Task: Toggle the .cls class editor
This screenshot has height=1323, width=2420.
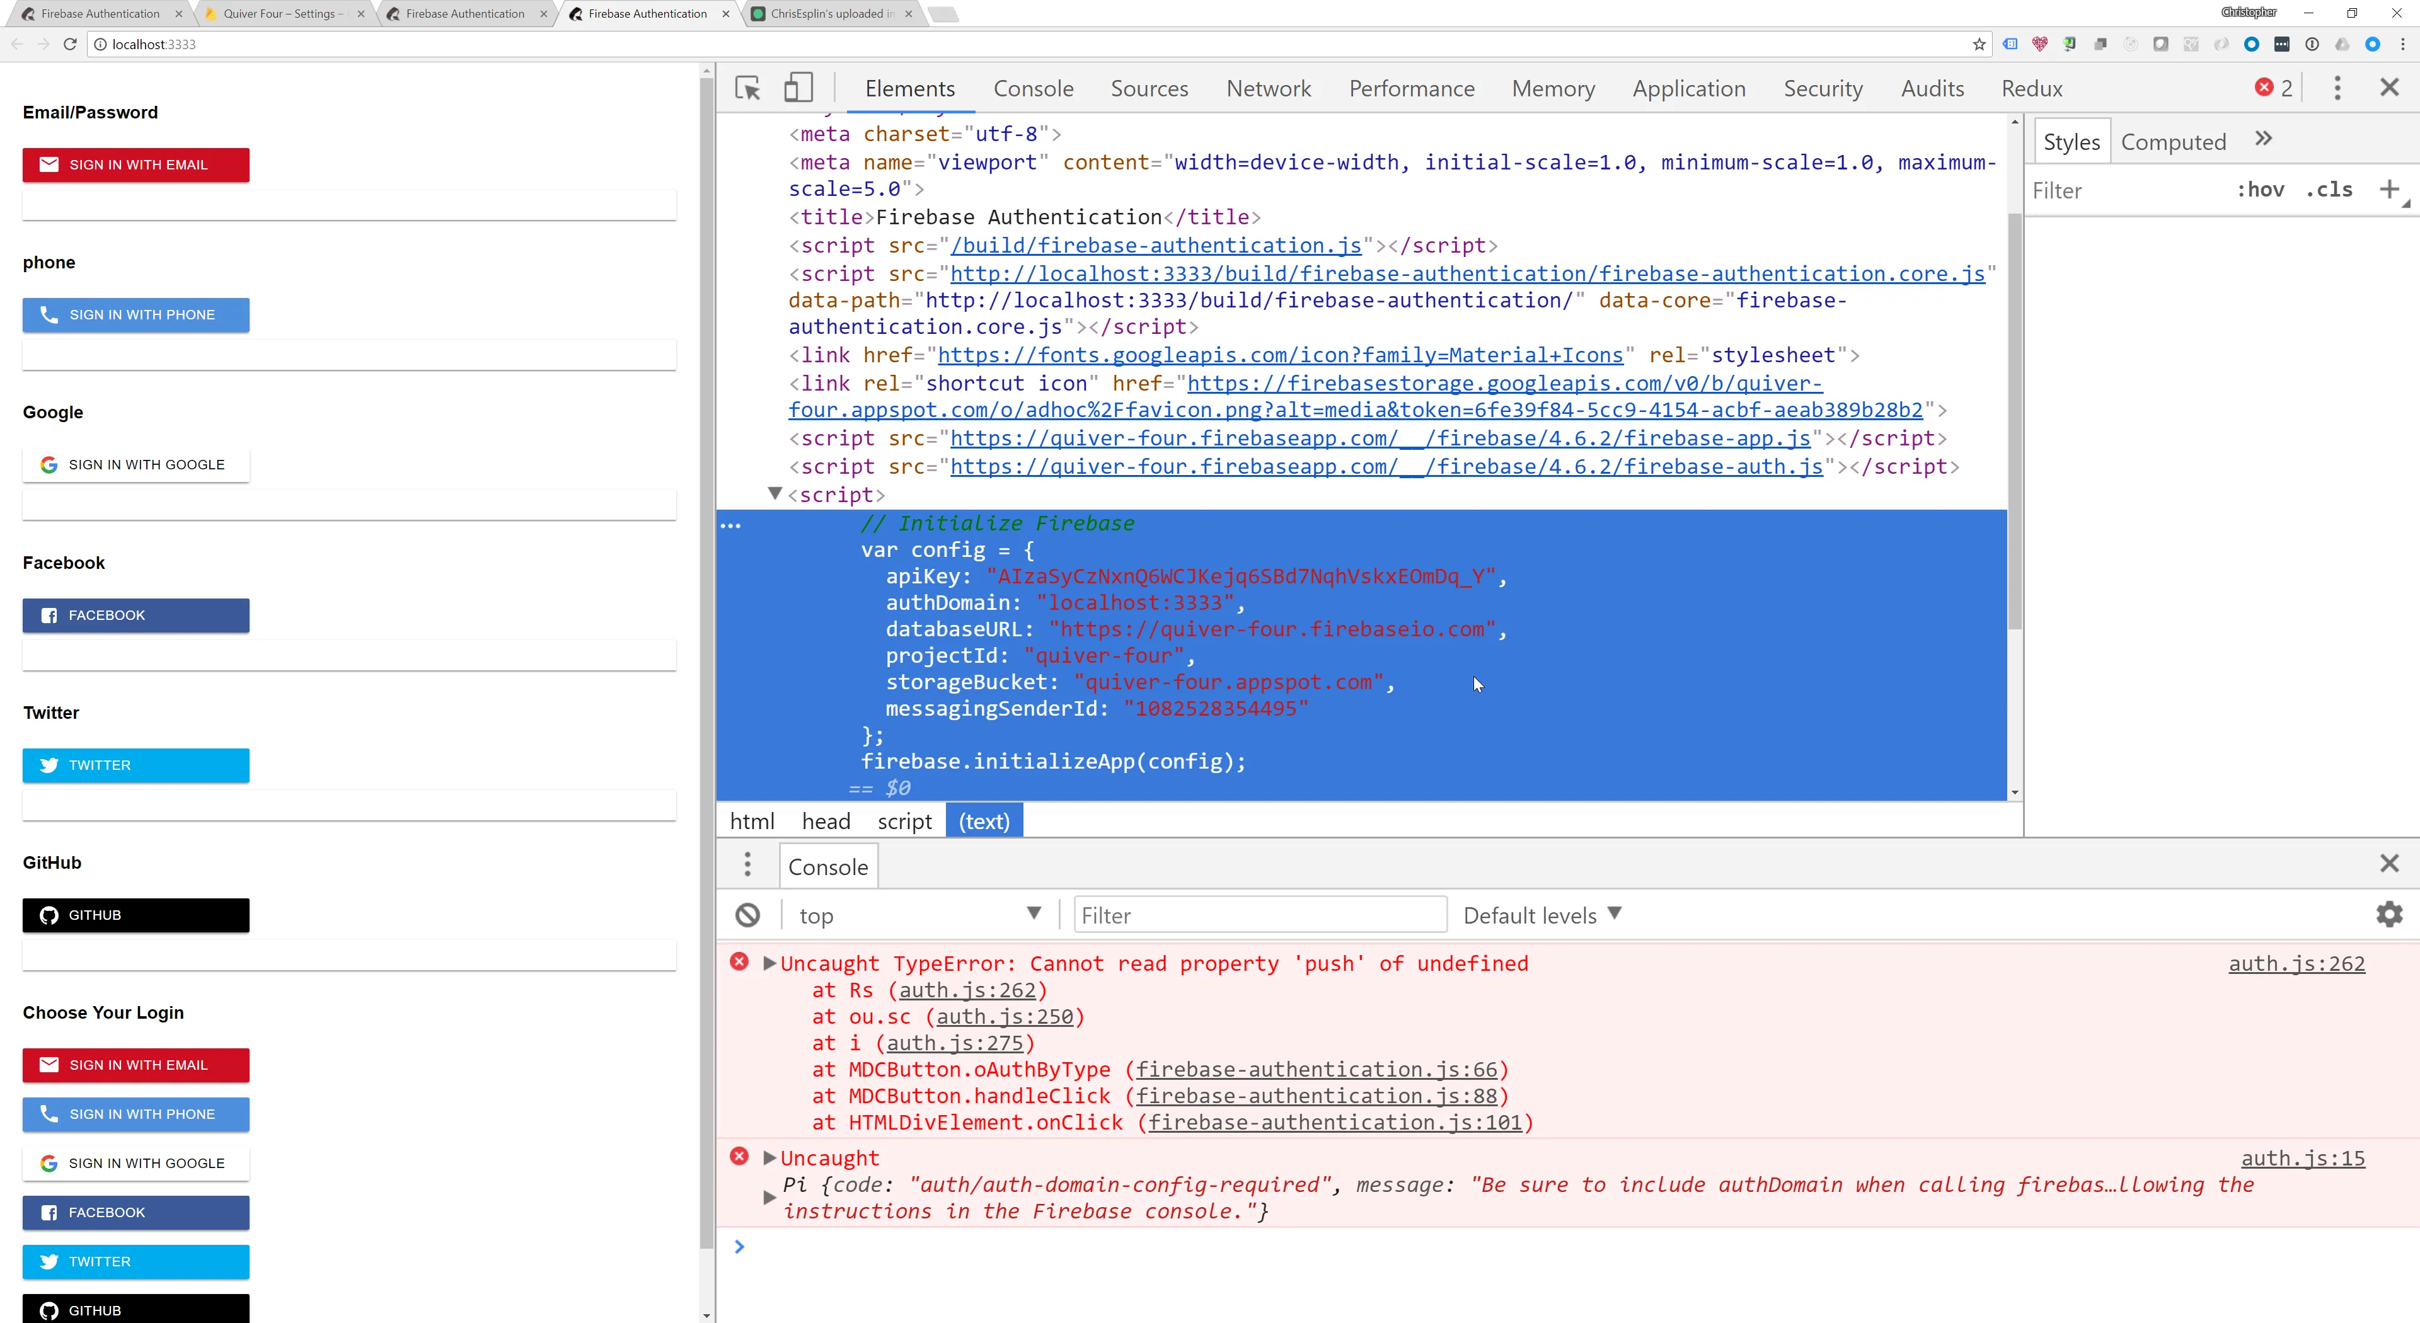Action: pos(2329,190)
